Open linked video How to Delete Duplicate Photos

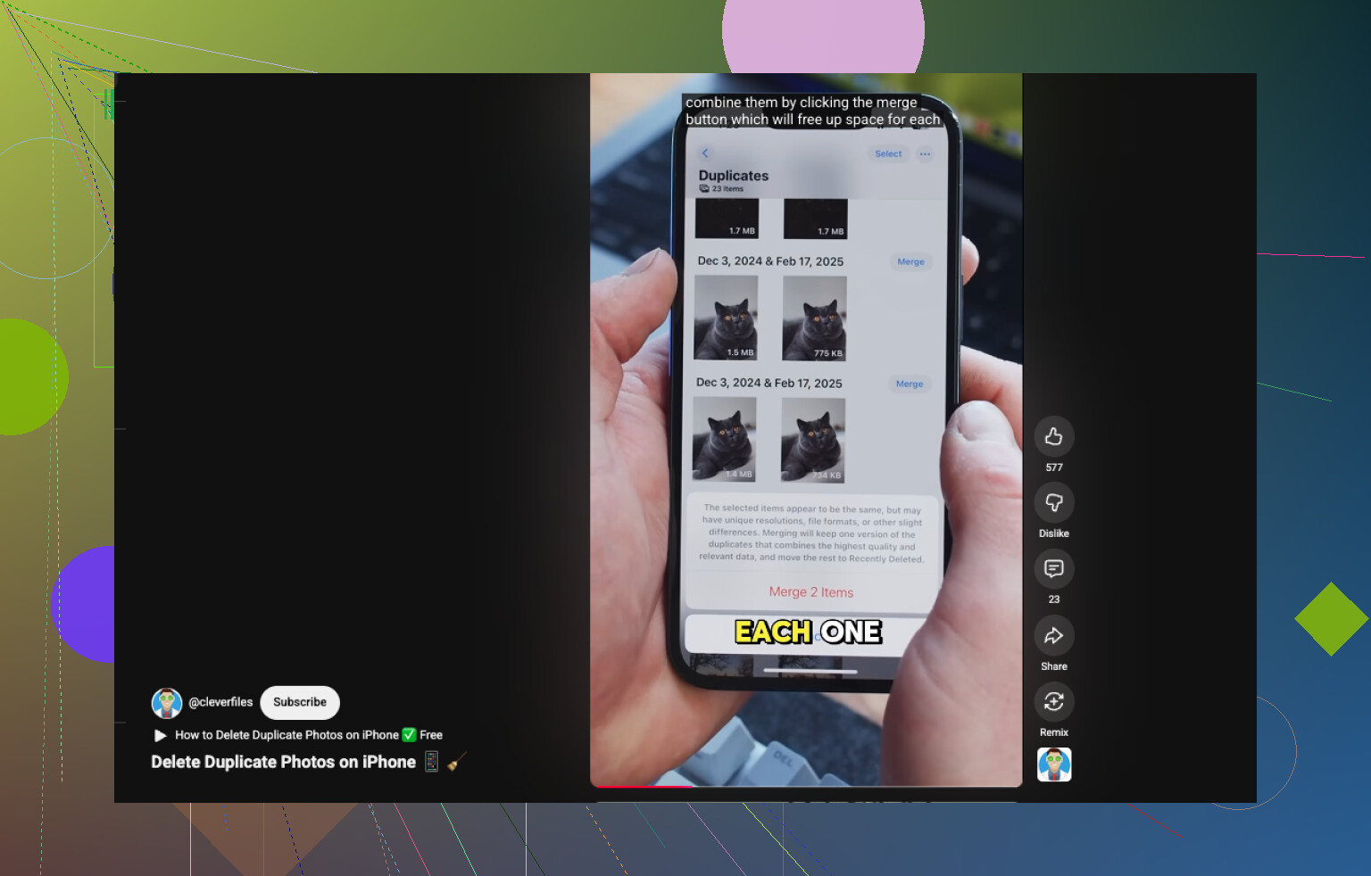[309, 735]
